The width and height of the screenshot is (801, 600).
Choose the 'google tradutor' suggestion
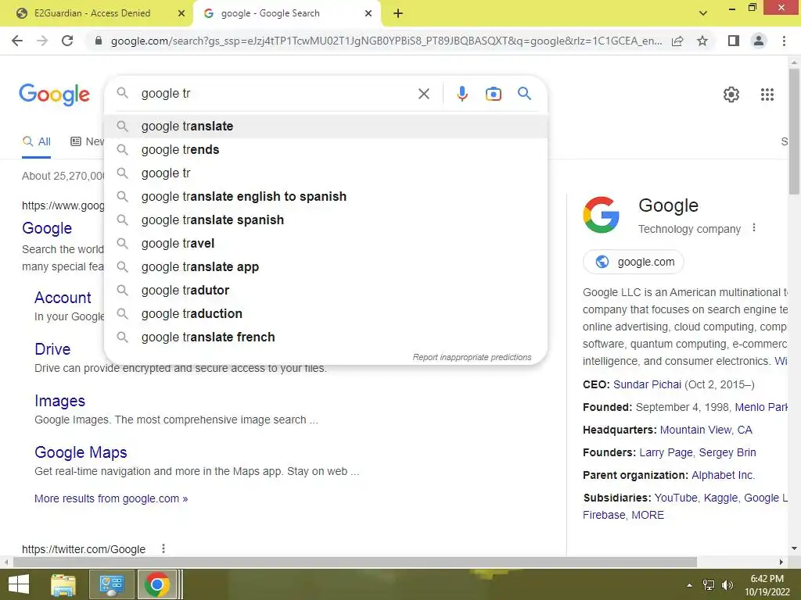click(x=325, y=291)
